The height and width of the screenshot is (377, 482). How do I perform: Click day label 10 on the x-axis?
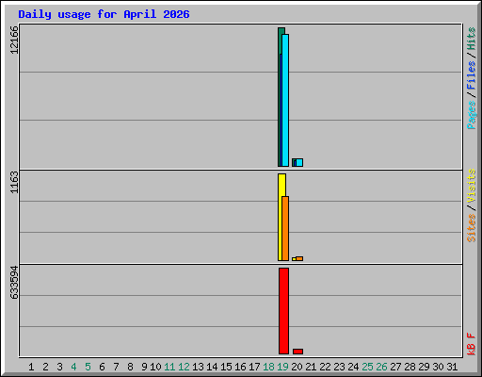click(155, 367)
